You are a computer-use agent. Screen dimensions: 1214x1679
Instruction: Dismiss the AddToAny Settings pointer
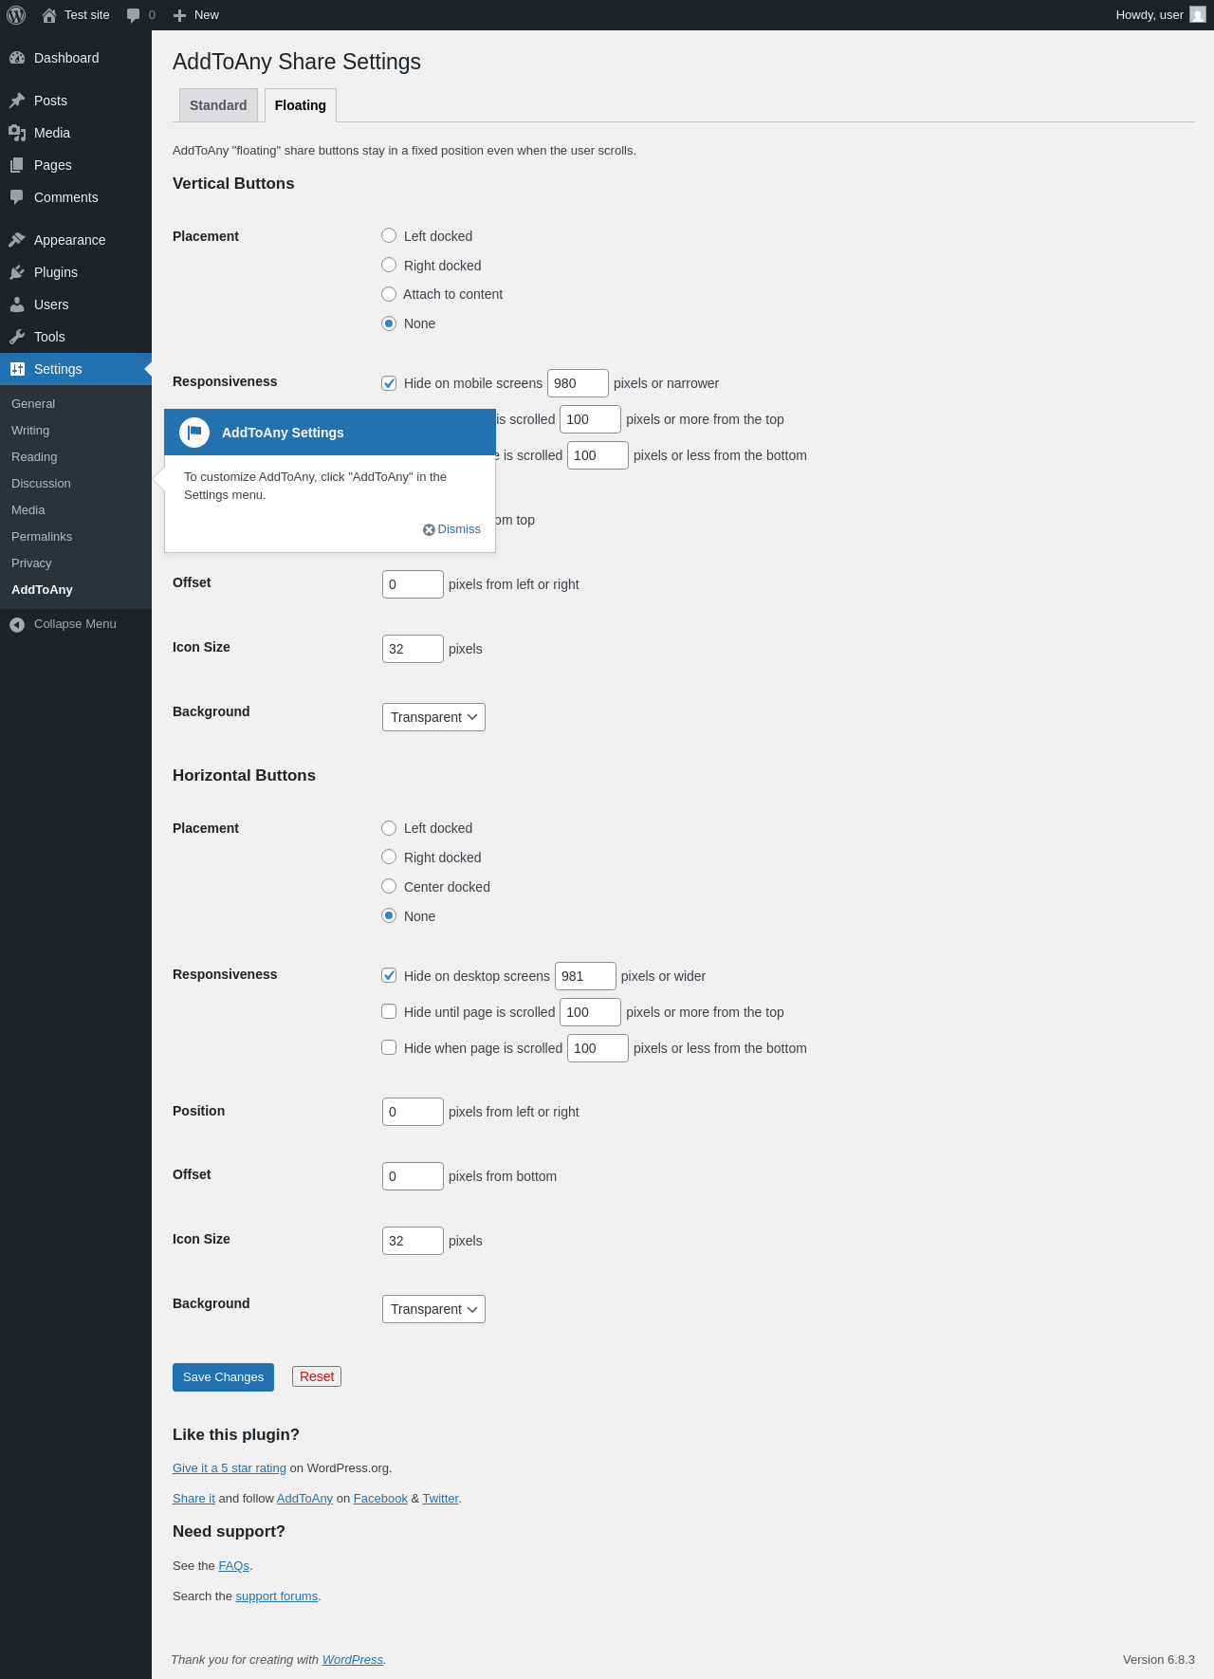point(452,529)
